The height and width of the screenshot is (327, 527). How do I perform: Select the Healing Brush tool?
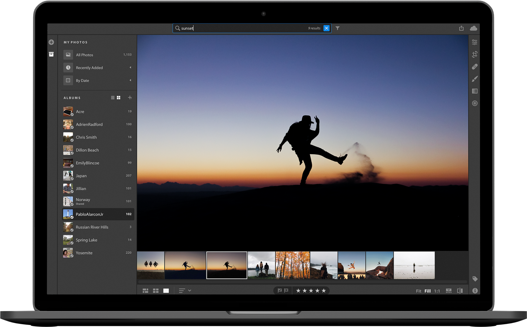(475, 67)
